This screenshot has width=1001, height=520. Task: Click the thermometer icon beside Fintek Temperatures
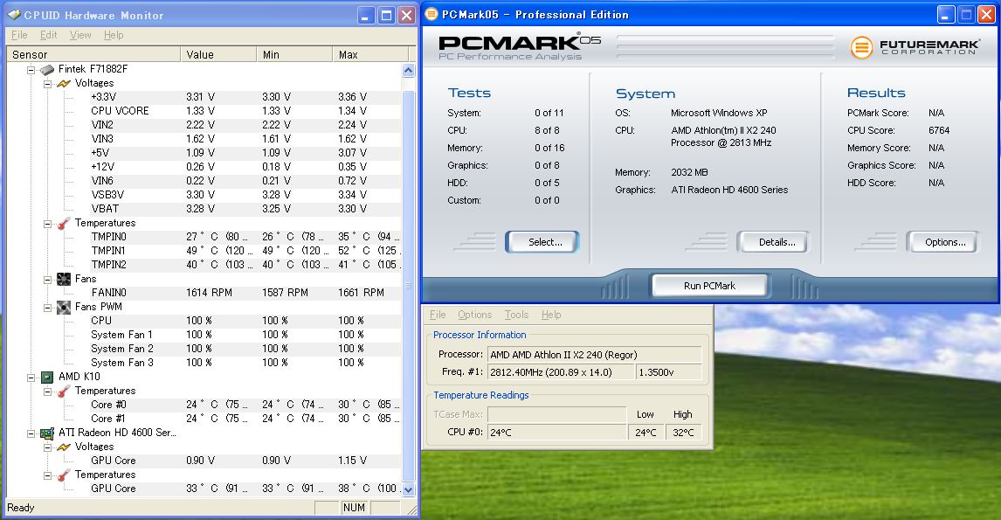64,223
